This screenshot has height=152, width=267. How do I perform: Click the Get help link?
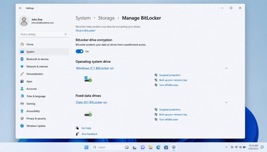click(86, 128)
